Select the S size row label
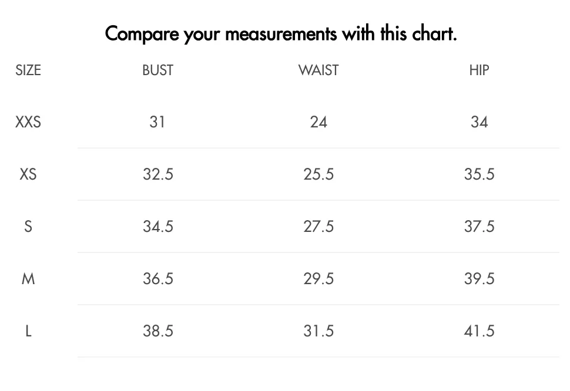 (x=28, y=227)
